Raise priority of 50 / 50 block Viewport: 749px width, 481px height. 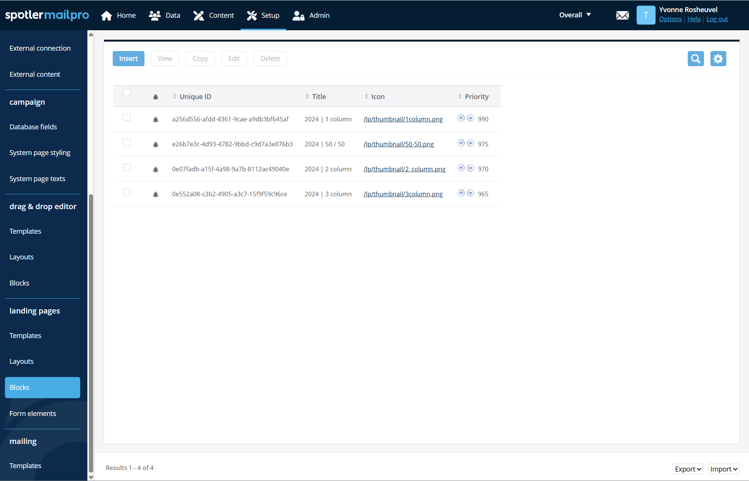461,143
